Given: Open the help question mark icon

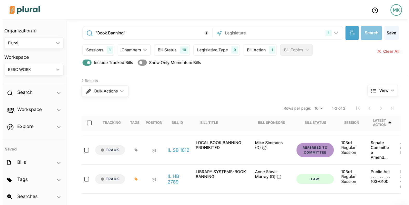Looking at the screenshot, I should 374,10.
